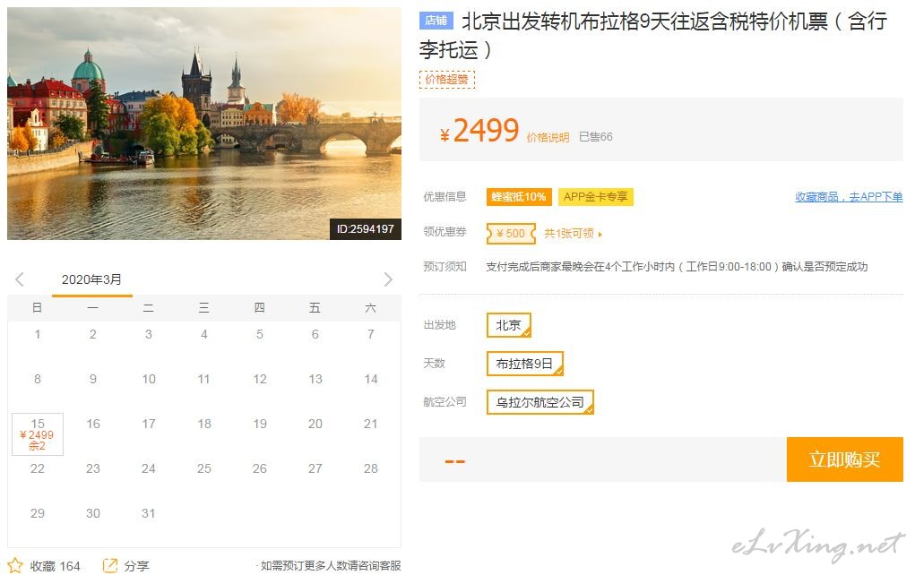915x575 pixels.
Task: Expand 共1张可领 coupon list
Action: click(x=573, y=233)
